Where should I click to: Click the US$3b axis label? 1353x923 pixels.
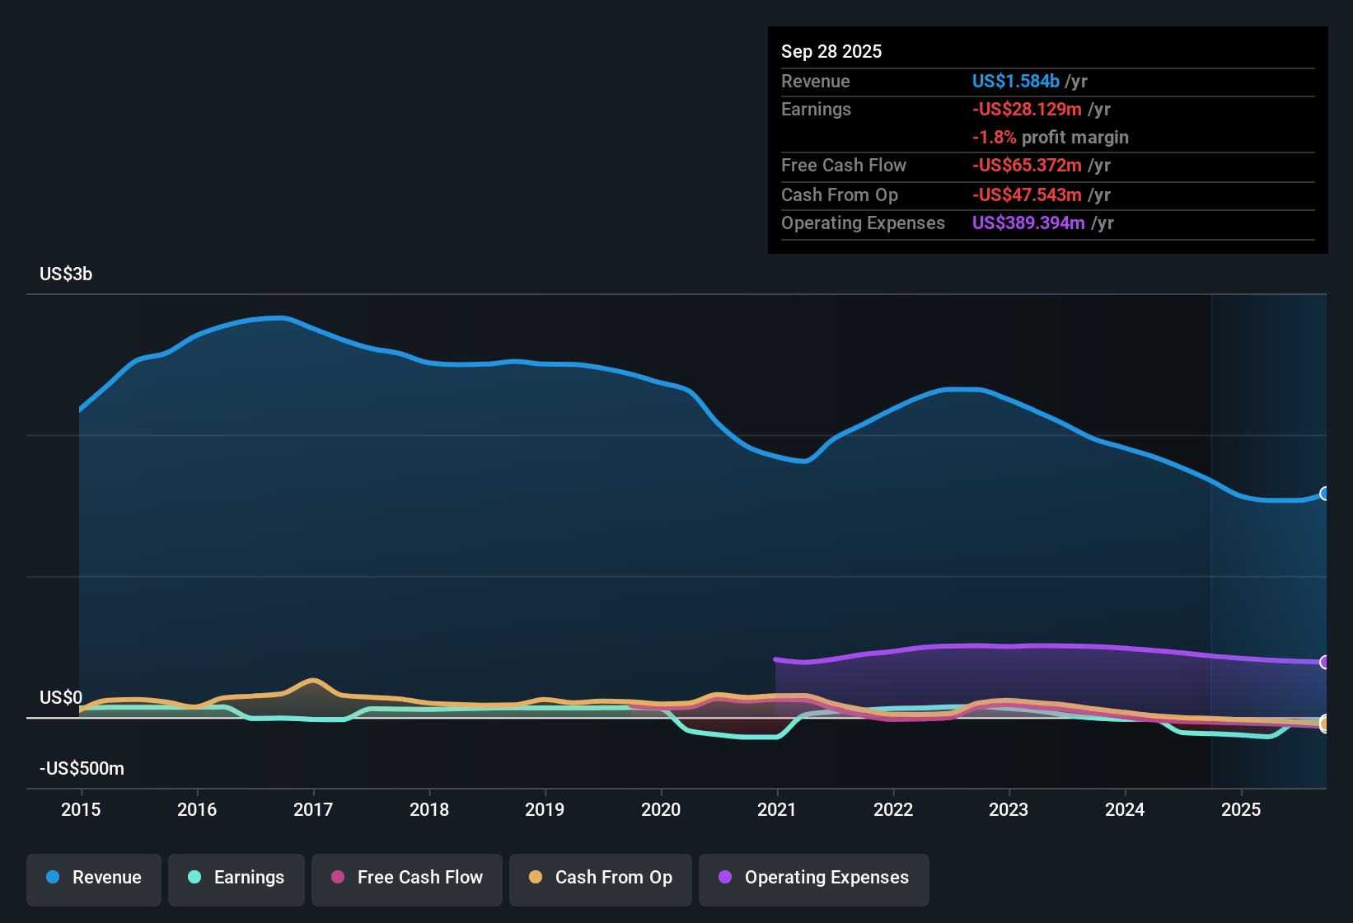[x=65, y=274]
